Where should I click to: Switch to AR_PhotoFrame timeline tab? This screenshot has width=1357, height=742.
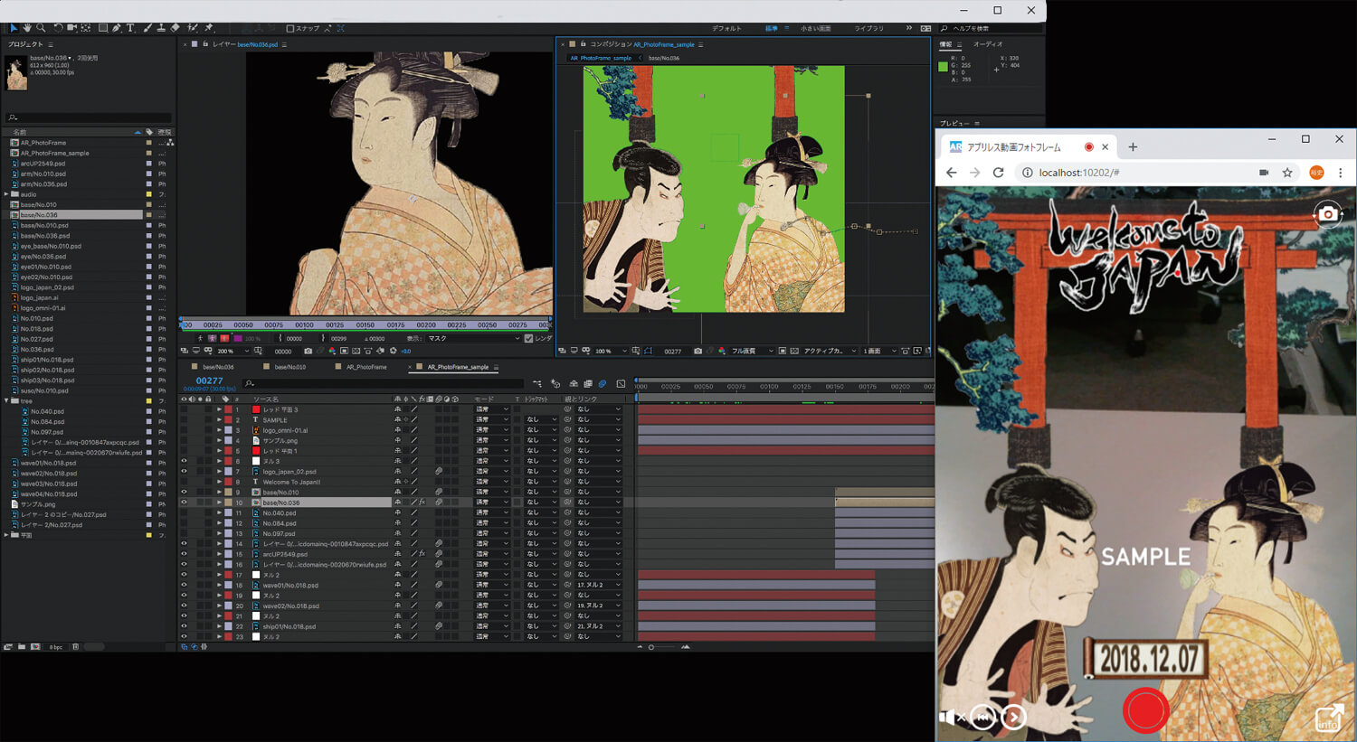point(365,367)
